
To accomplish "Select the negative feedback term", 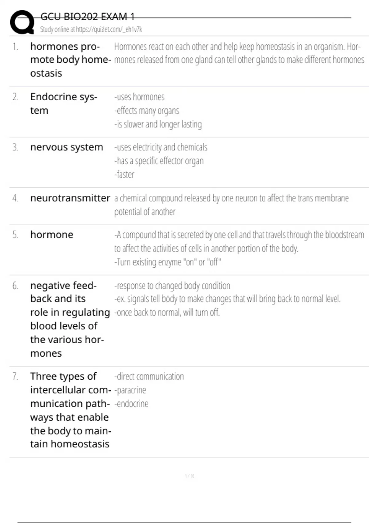I will click(x=70, y=319).
